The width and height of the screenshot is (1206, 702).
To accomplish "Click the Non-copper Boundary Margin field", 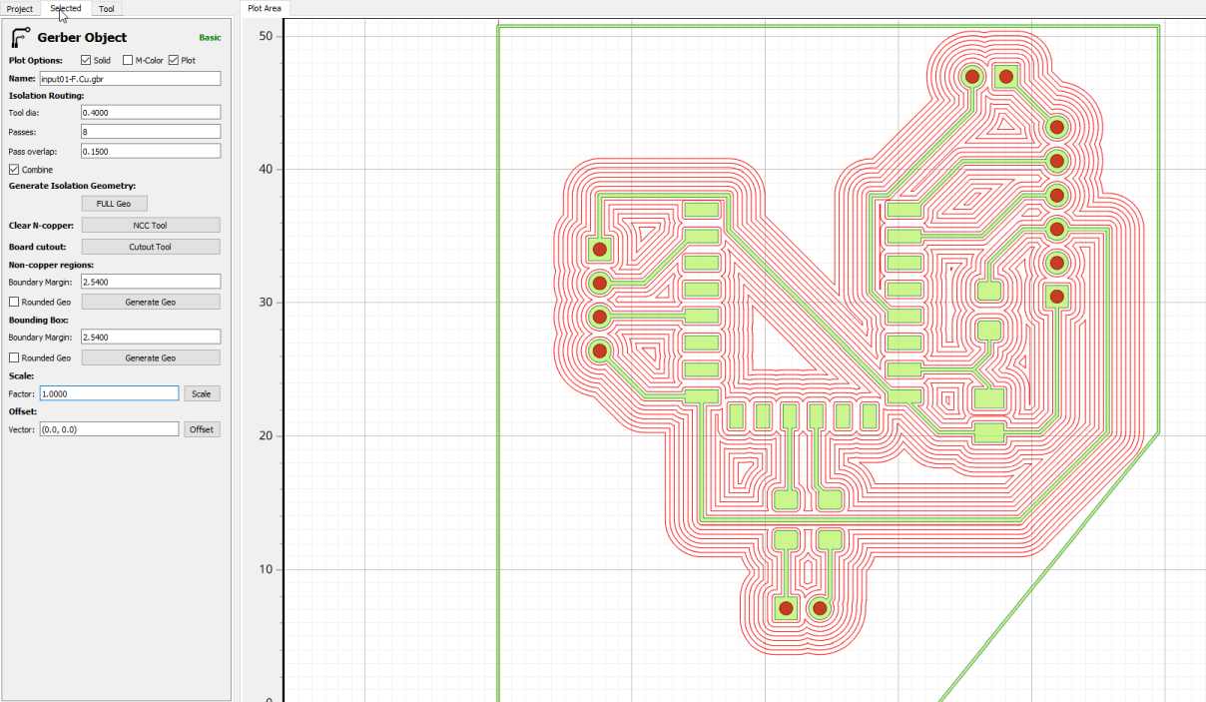I will (151, 283).
